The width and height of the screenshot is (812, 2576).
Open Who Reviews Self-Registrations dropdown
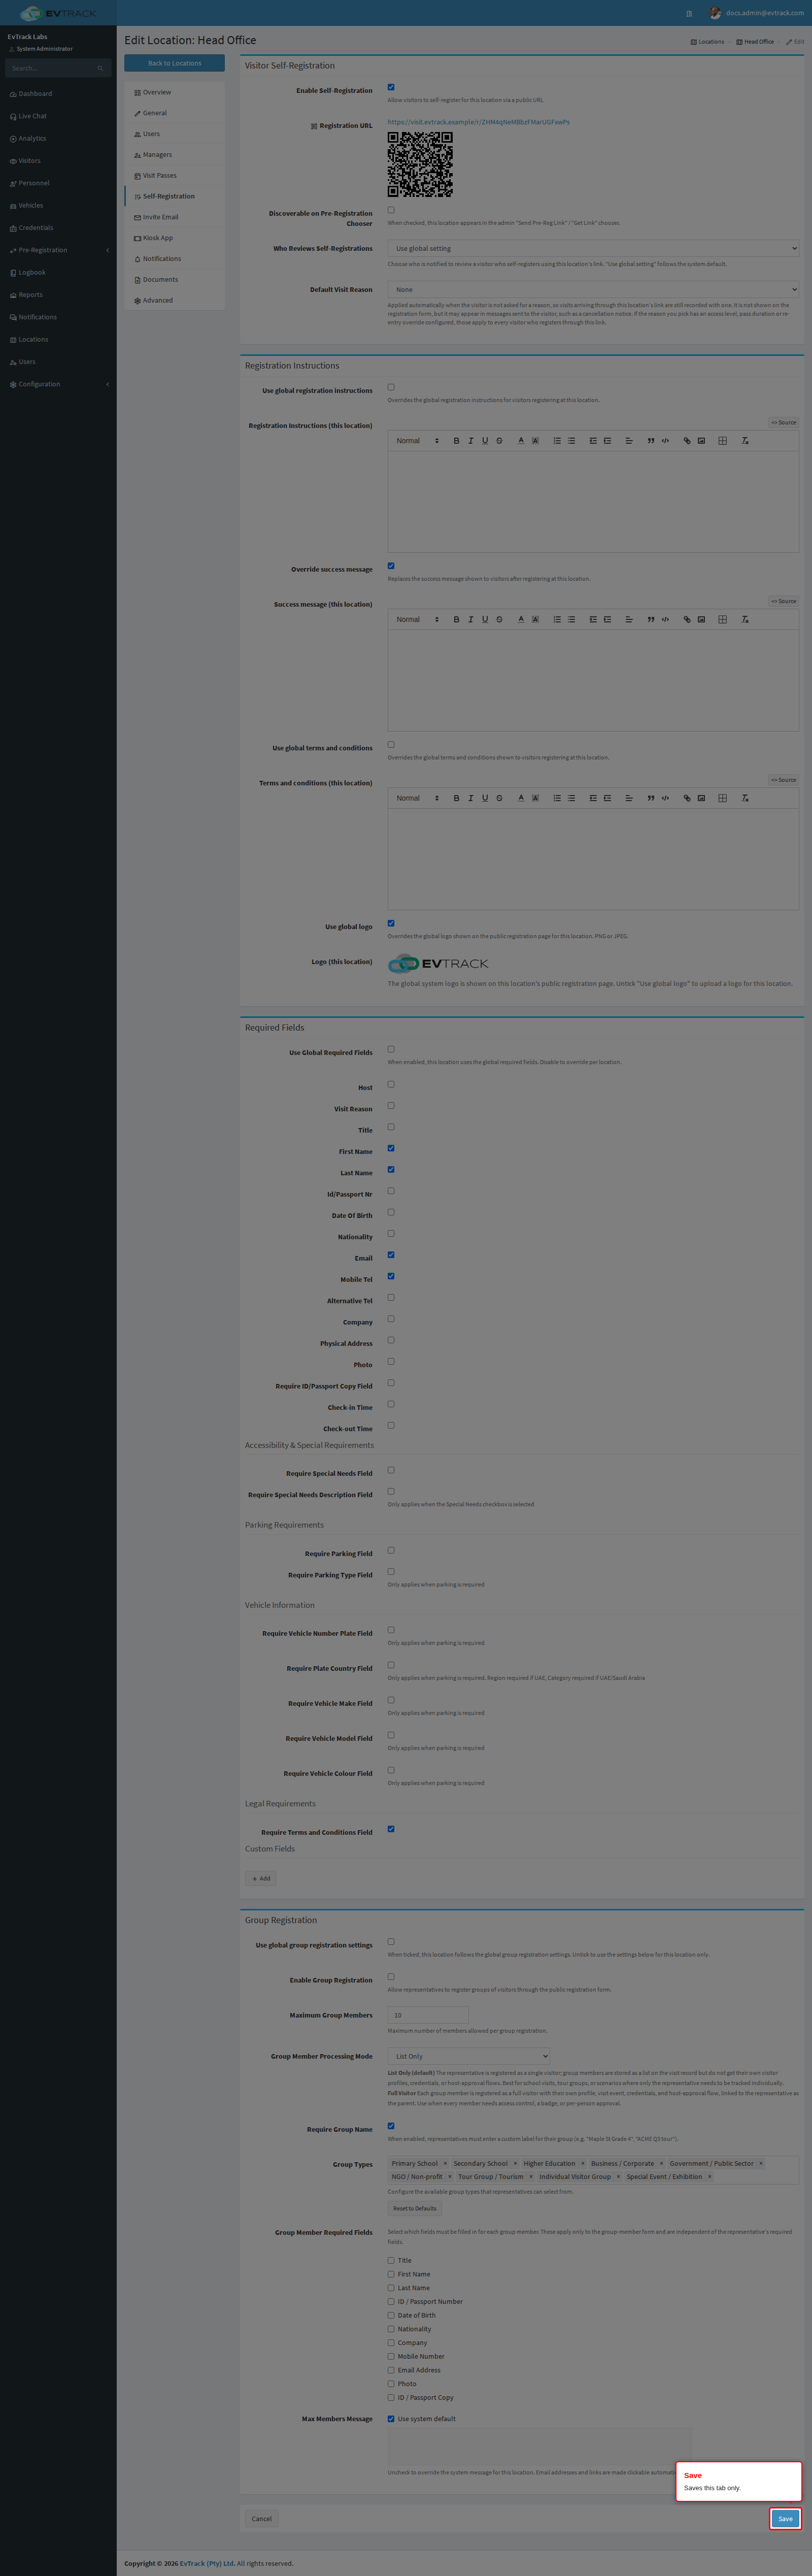pos(593,248)
